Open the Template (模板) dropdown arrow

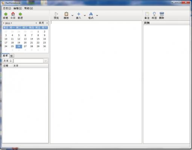(72, 15)
